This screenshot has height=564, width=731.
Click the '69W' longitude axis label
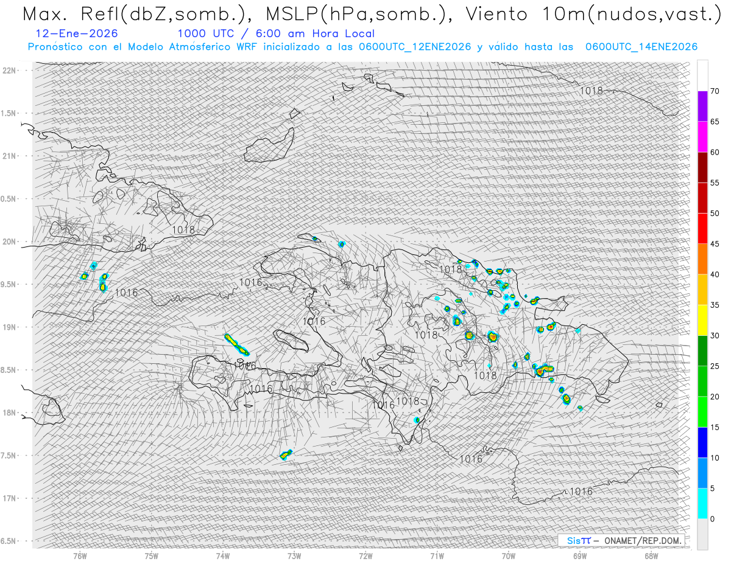580,556
